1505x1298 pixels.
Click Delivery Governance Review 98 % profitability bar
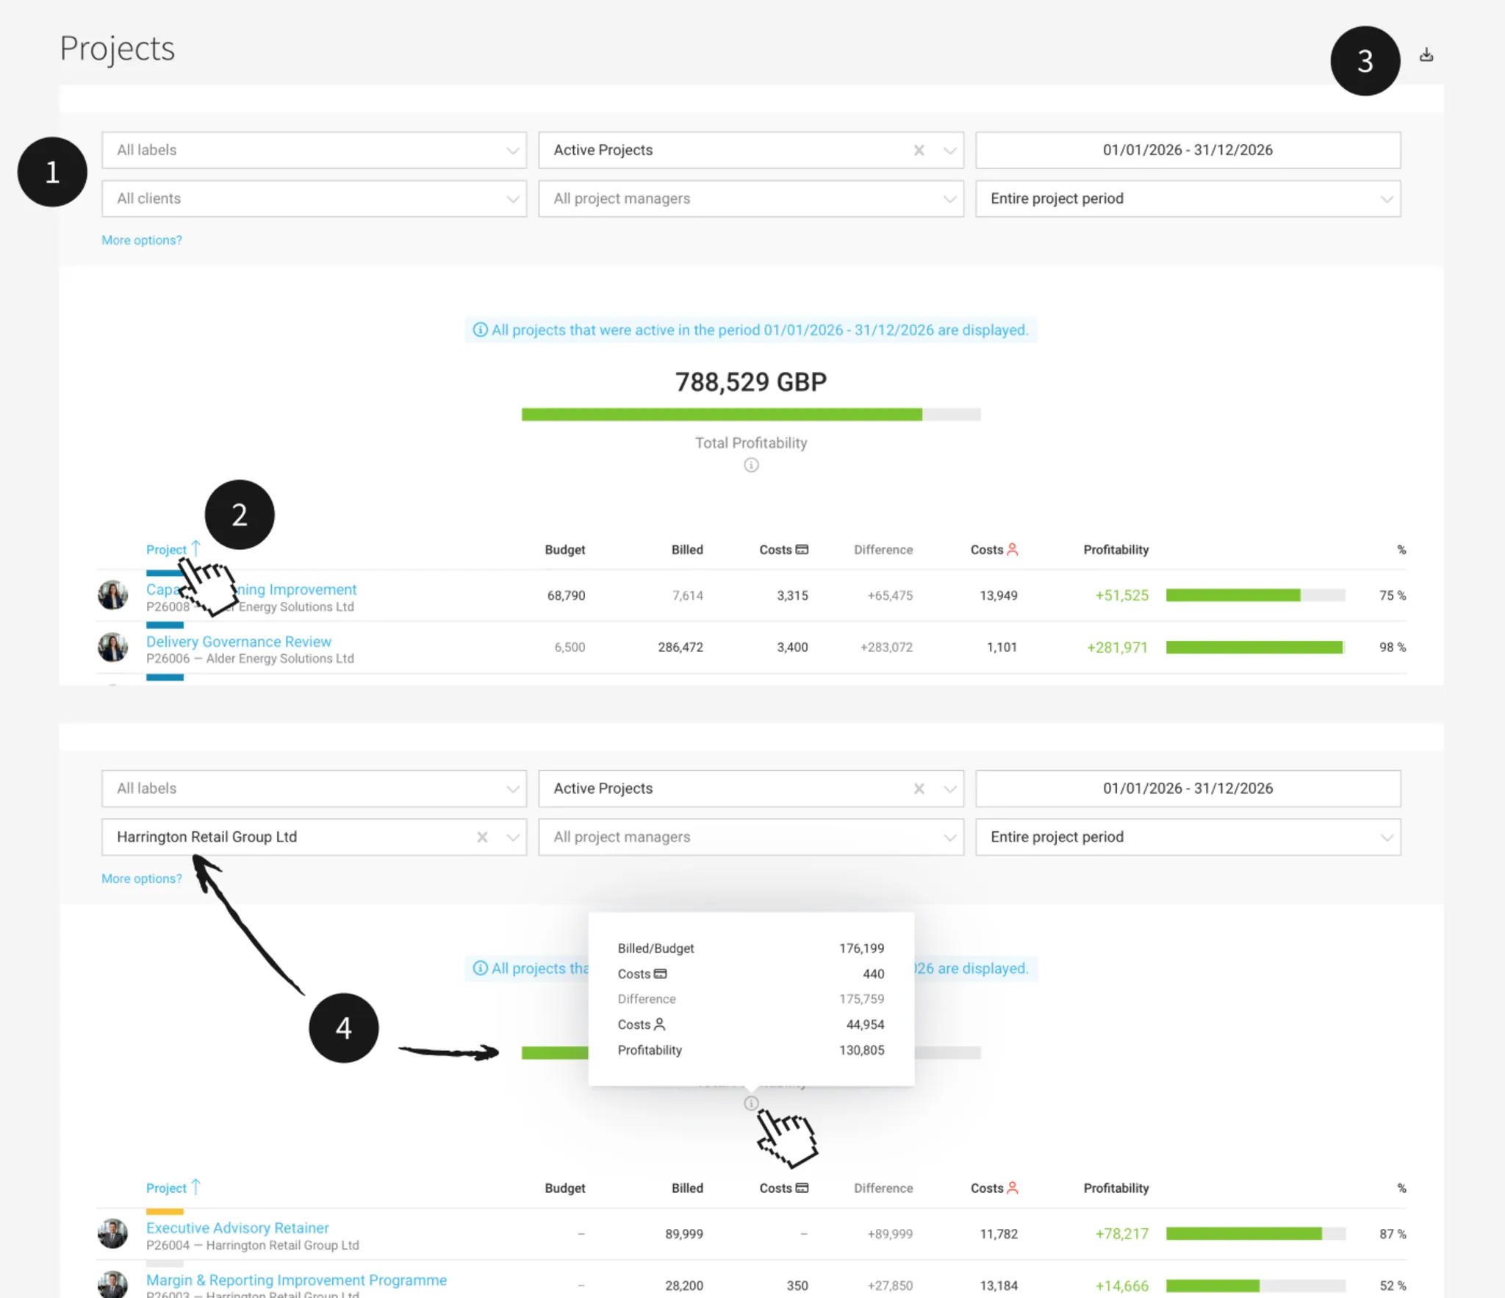[x=1255, y=648]
